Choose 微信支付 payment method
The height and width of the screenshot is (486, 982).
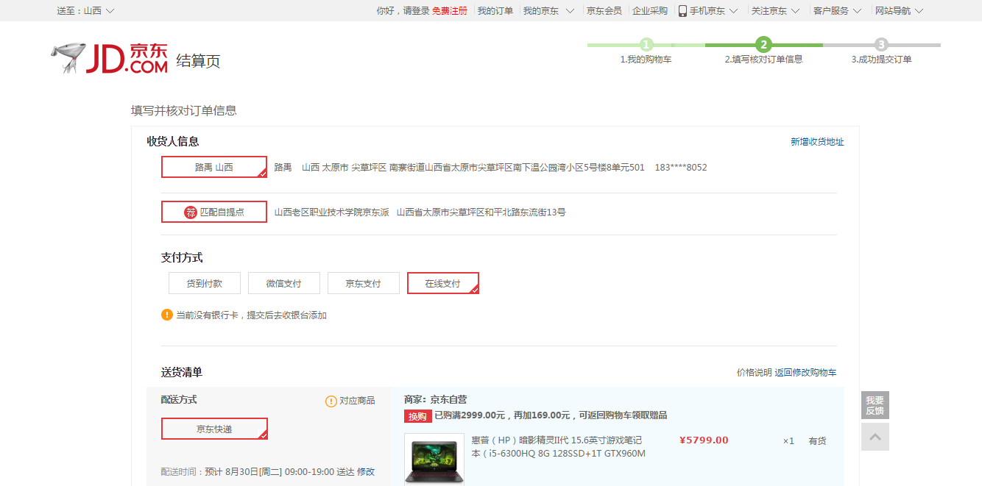click(x=283, y=283)
